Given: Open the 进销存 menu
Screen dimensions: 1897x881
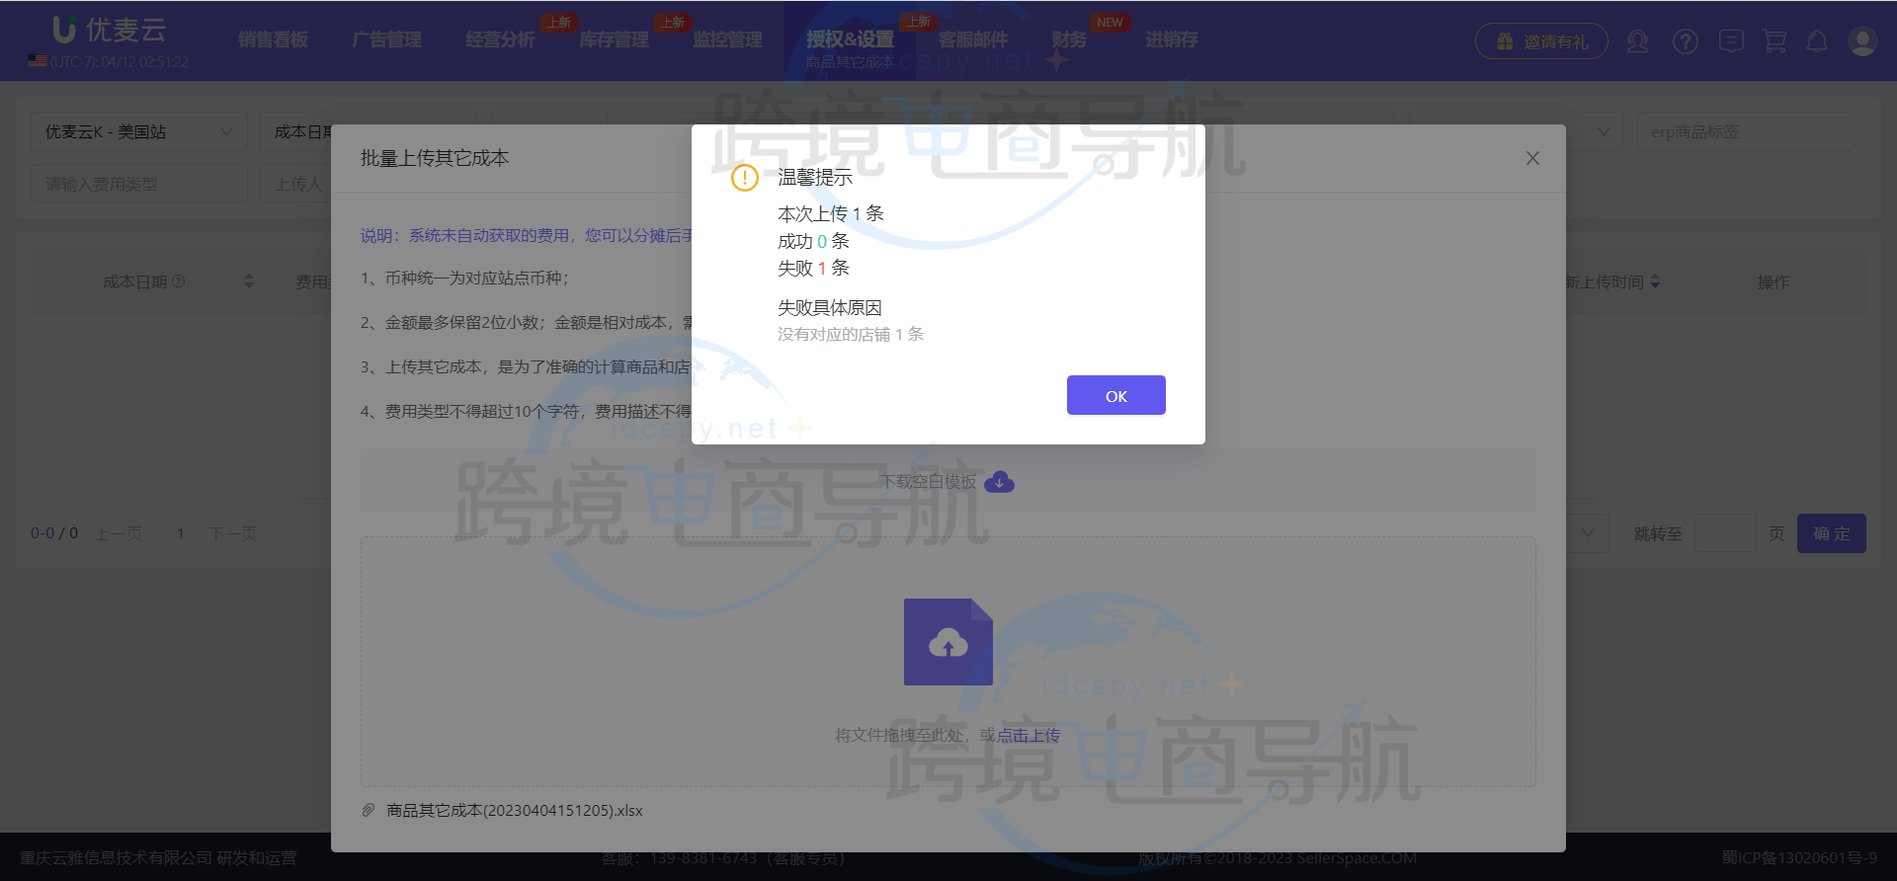Looking at the screenshot, I should click(1172, 40).
